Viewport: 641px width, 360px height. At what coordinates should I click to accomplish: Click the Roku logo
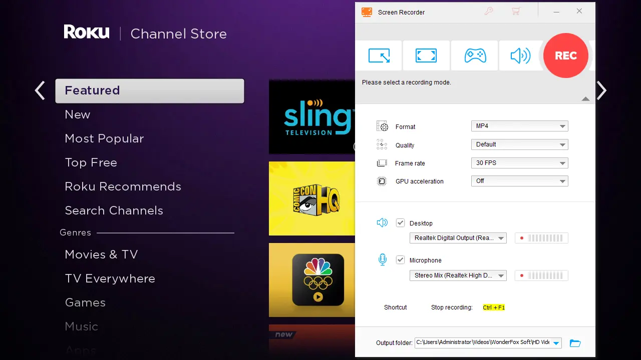click(86, 32)
